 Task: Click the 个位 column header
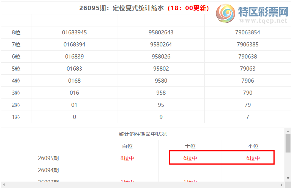click(x=253, y=146)
